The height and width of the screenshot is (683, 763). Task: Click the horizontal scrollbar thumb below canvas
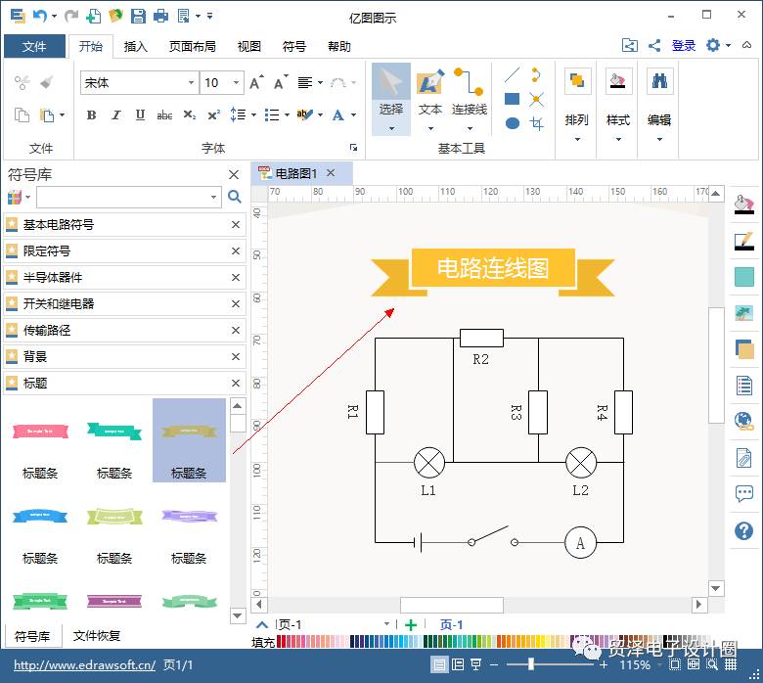(452, 605)
